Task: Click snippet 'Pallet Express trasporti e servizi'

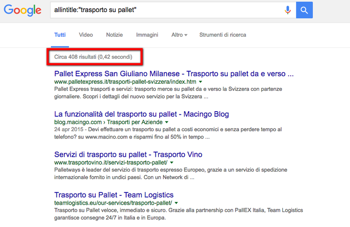Action: click(168, 93)
